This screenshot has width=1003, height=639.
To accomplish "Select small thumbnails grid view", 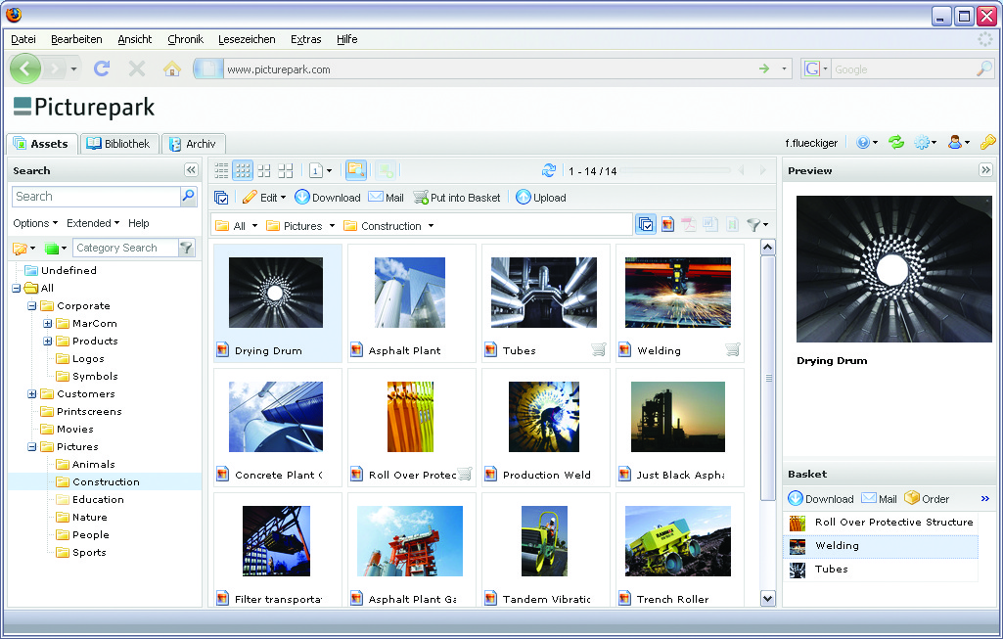I will click(x=243, y=171).
